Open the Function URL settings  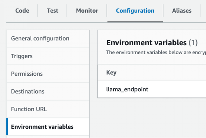tap(48, 109)
